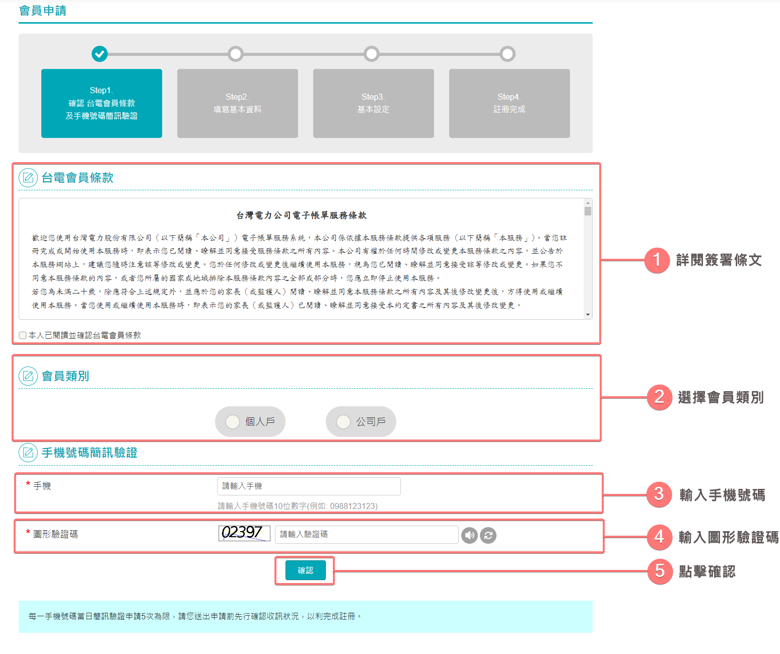
Task: Click the 確認 button
Action: tap(306, 570)
